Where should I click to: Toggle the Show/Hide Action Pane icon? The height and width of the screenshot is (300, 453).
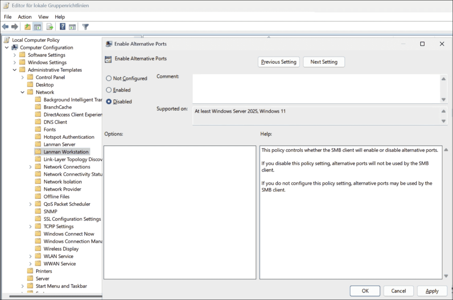pyautogui.click(x=72, y=27)
